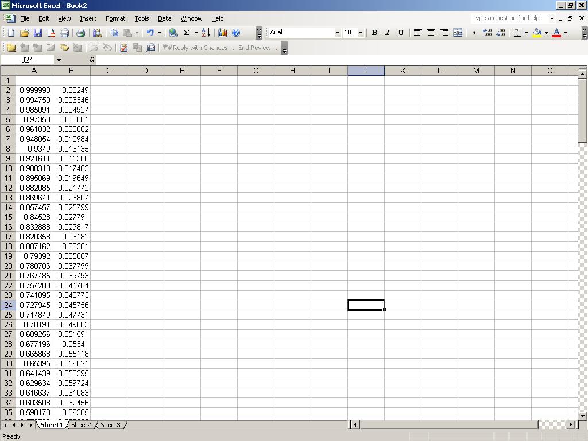This screenshot has width=588, height=441.
Task: Click the Create Microsoft Outlook Task icon
Action: pyautogui.click(x=124, y=48)
